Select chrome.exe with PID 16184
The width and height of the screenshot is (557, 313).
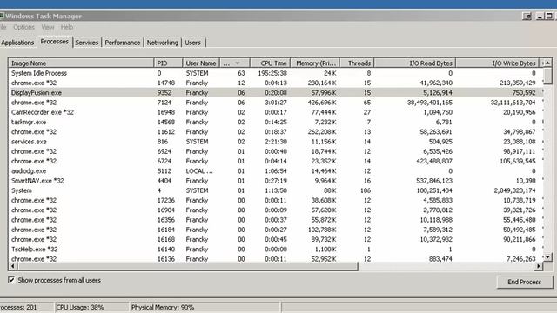tap(276, 230)
